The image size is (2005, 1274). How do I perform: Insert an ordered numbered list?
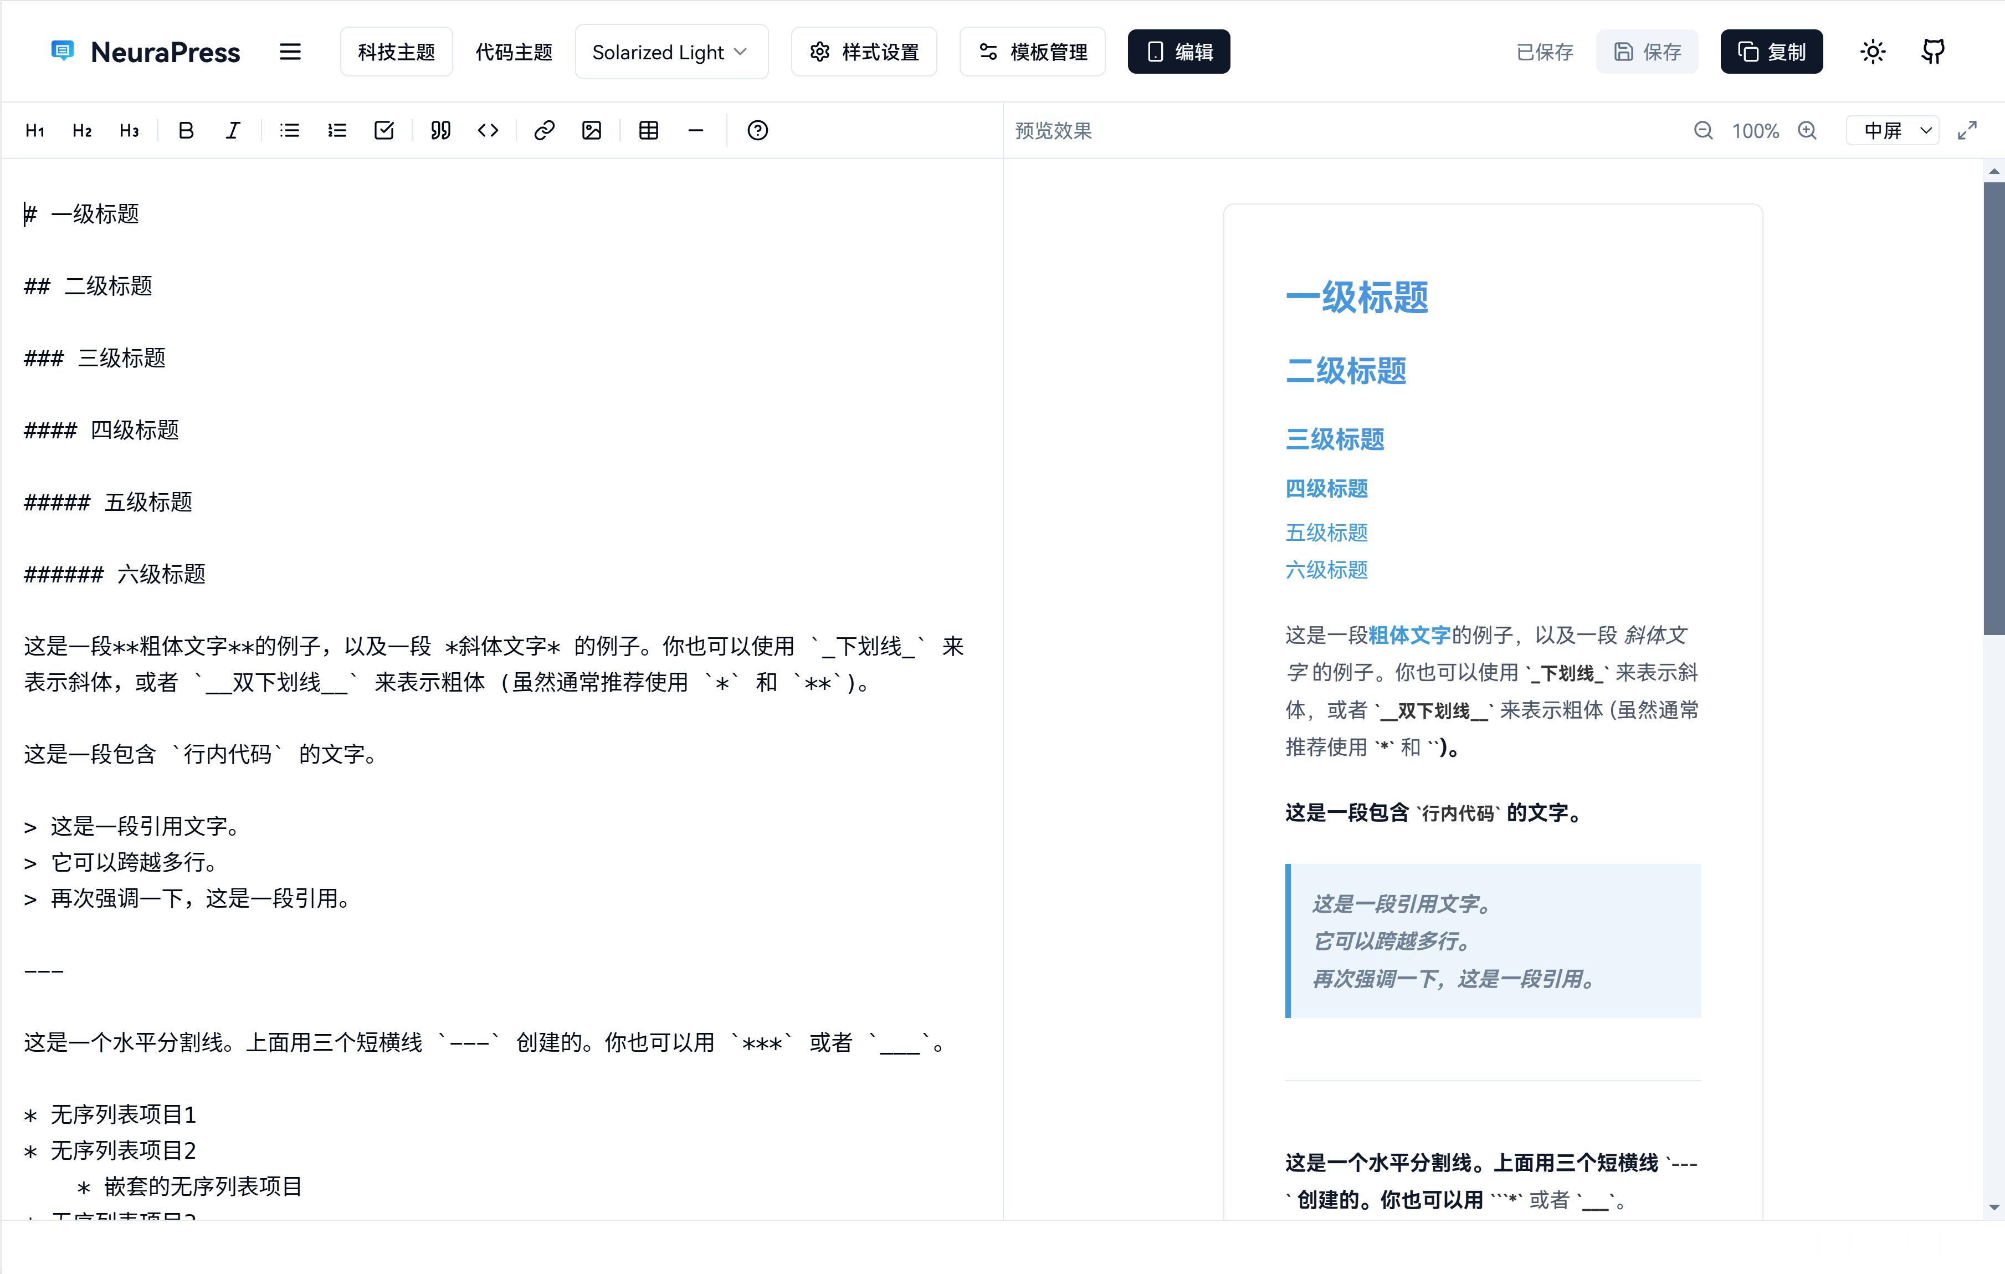point(337,131)
